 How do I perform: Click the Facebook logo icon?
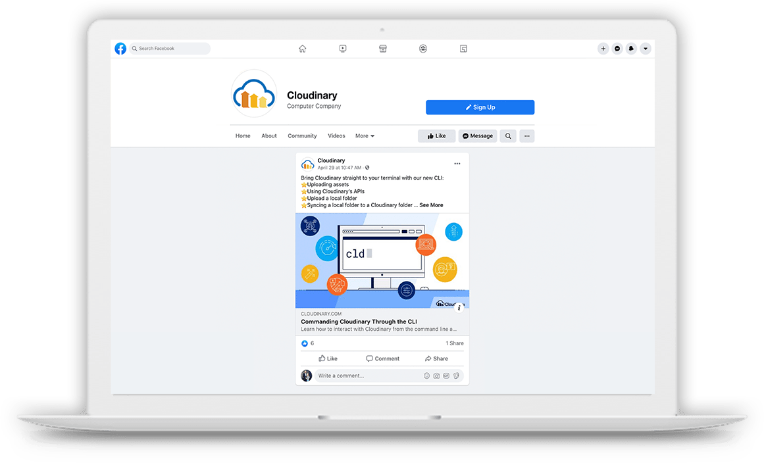coord(120,49)
